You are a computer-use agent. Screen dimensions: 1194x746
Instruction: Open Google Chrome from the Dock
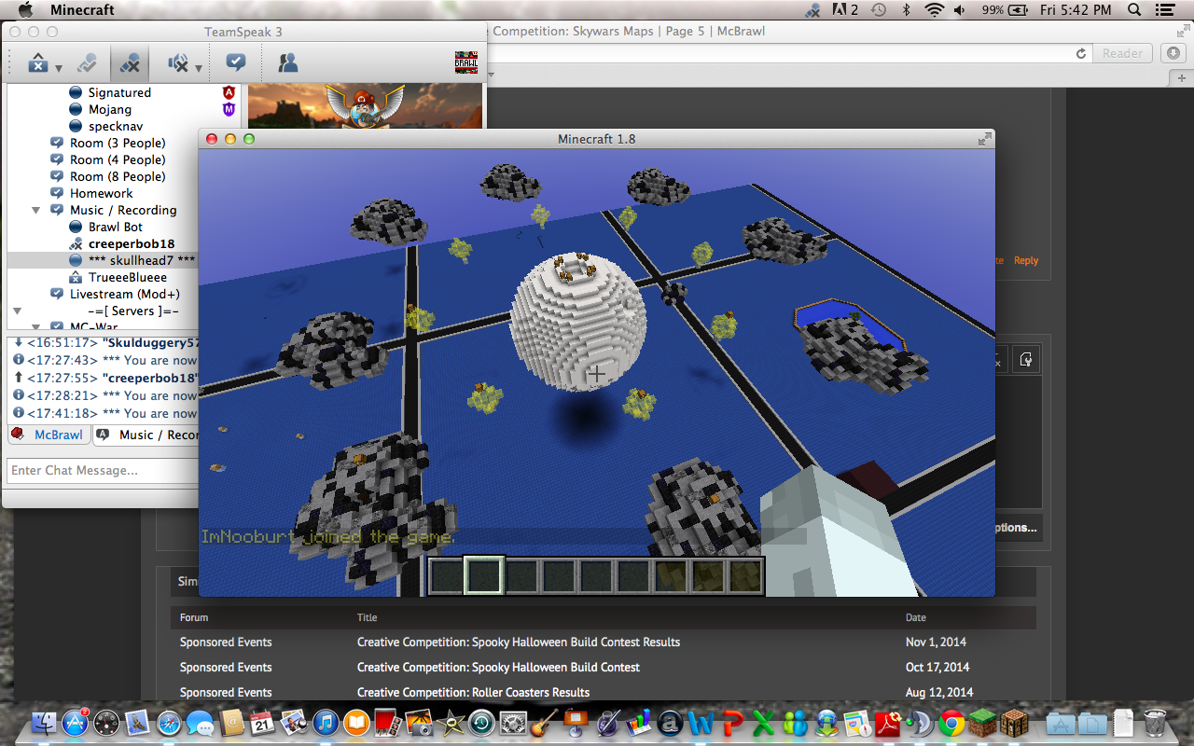tap(951, 723)
